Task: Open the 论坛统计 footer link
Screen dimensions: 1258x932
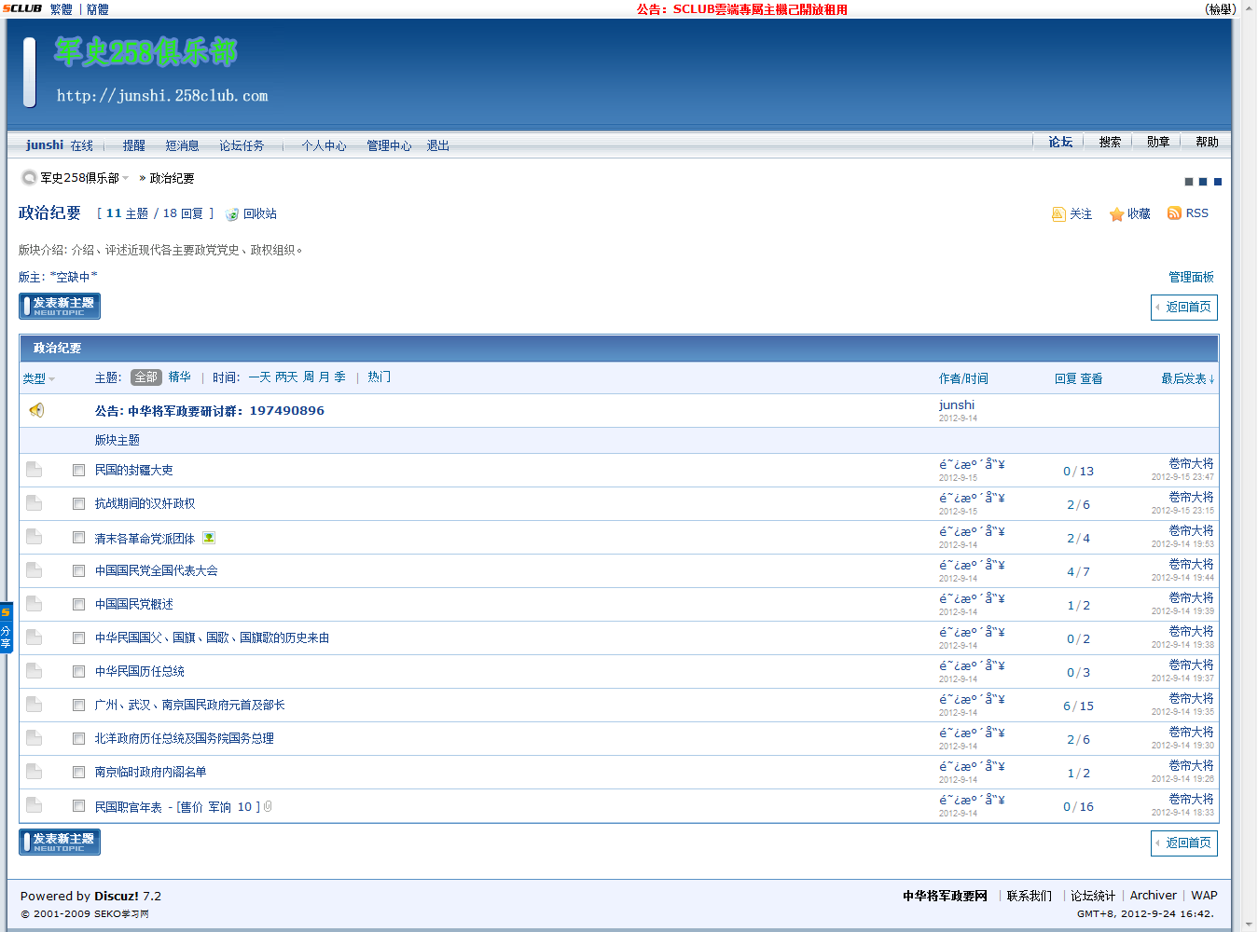Action: point(1093,896)
